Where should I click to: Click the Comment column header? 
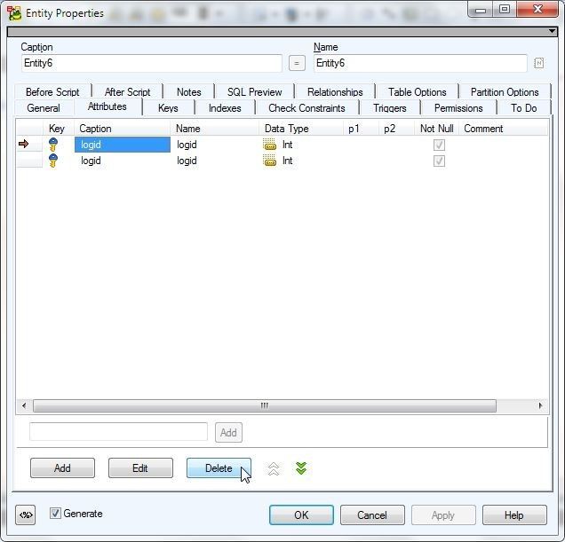click(504, 129)
